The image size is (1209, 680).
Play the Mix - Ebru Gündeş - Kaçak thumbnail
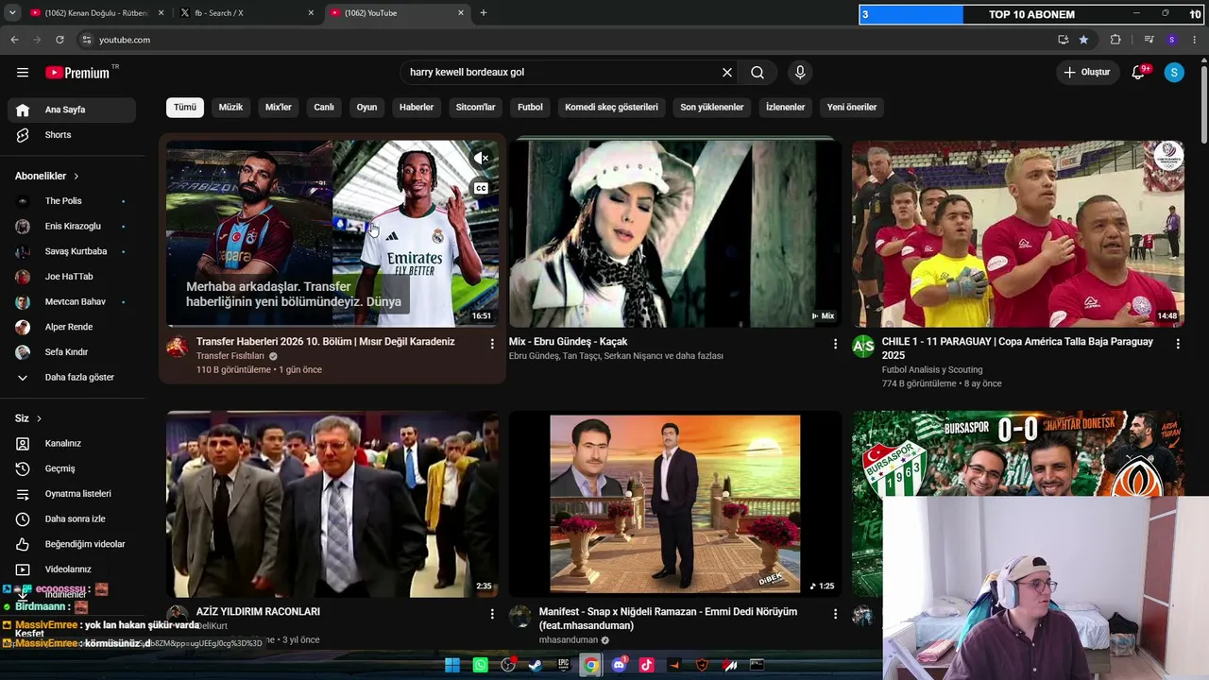tap(674, 233)
